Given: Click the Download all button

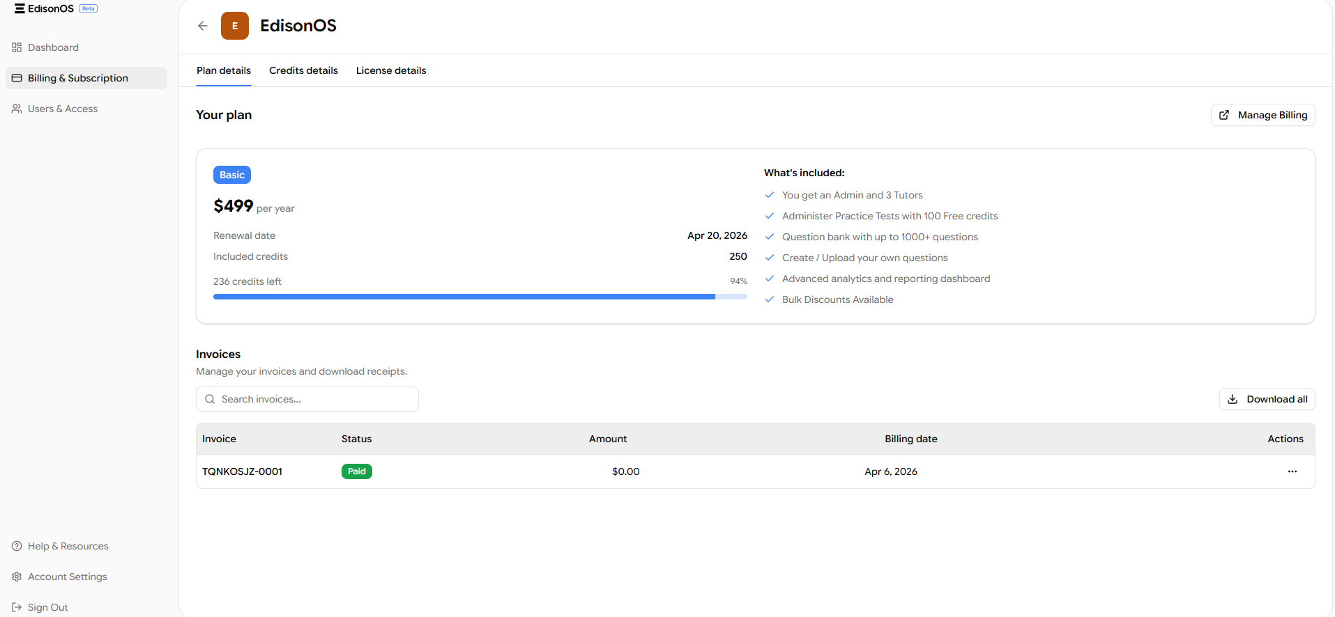Looking at the screenshot, I should pos(1267,399).
